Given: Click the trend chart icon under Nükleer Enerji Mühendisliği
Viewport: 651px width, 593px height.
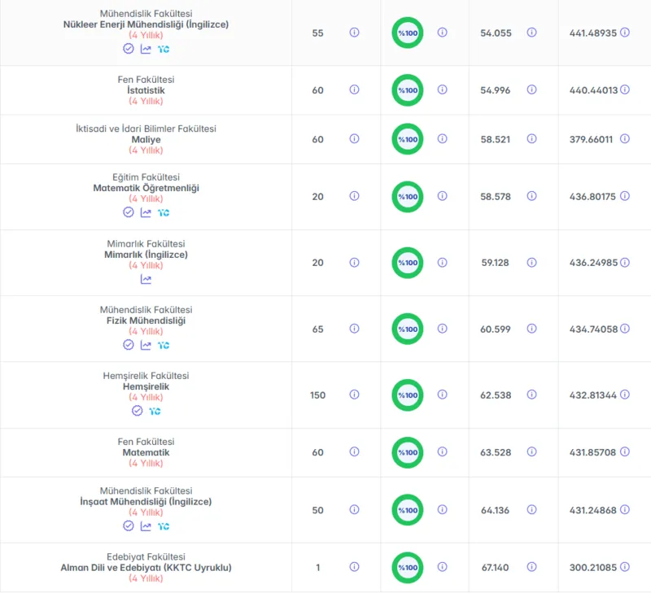Looking at the screenshot, I should pos(146,49).
